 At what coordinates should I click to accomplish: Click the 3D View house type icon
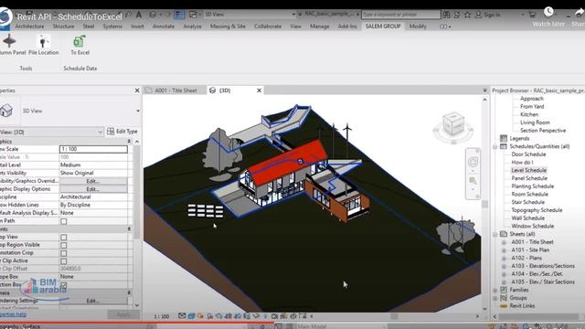coord(6,111)
